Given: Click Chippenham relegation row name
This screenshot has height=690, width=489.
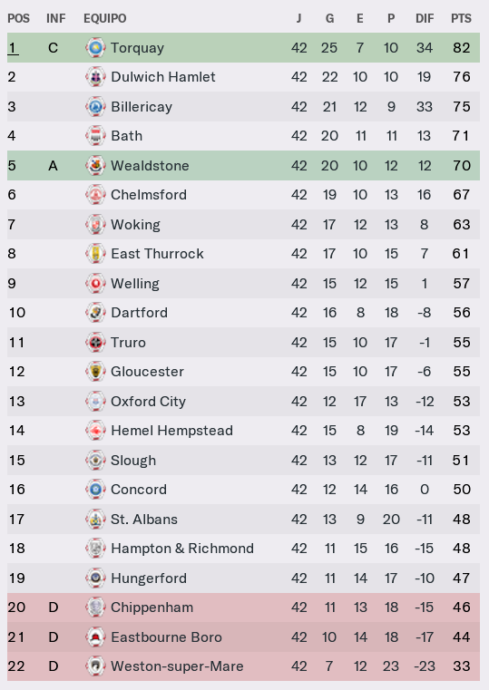Looking at the screenshot, I should pos(152,607).
